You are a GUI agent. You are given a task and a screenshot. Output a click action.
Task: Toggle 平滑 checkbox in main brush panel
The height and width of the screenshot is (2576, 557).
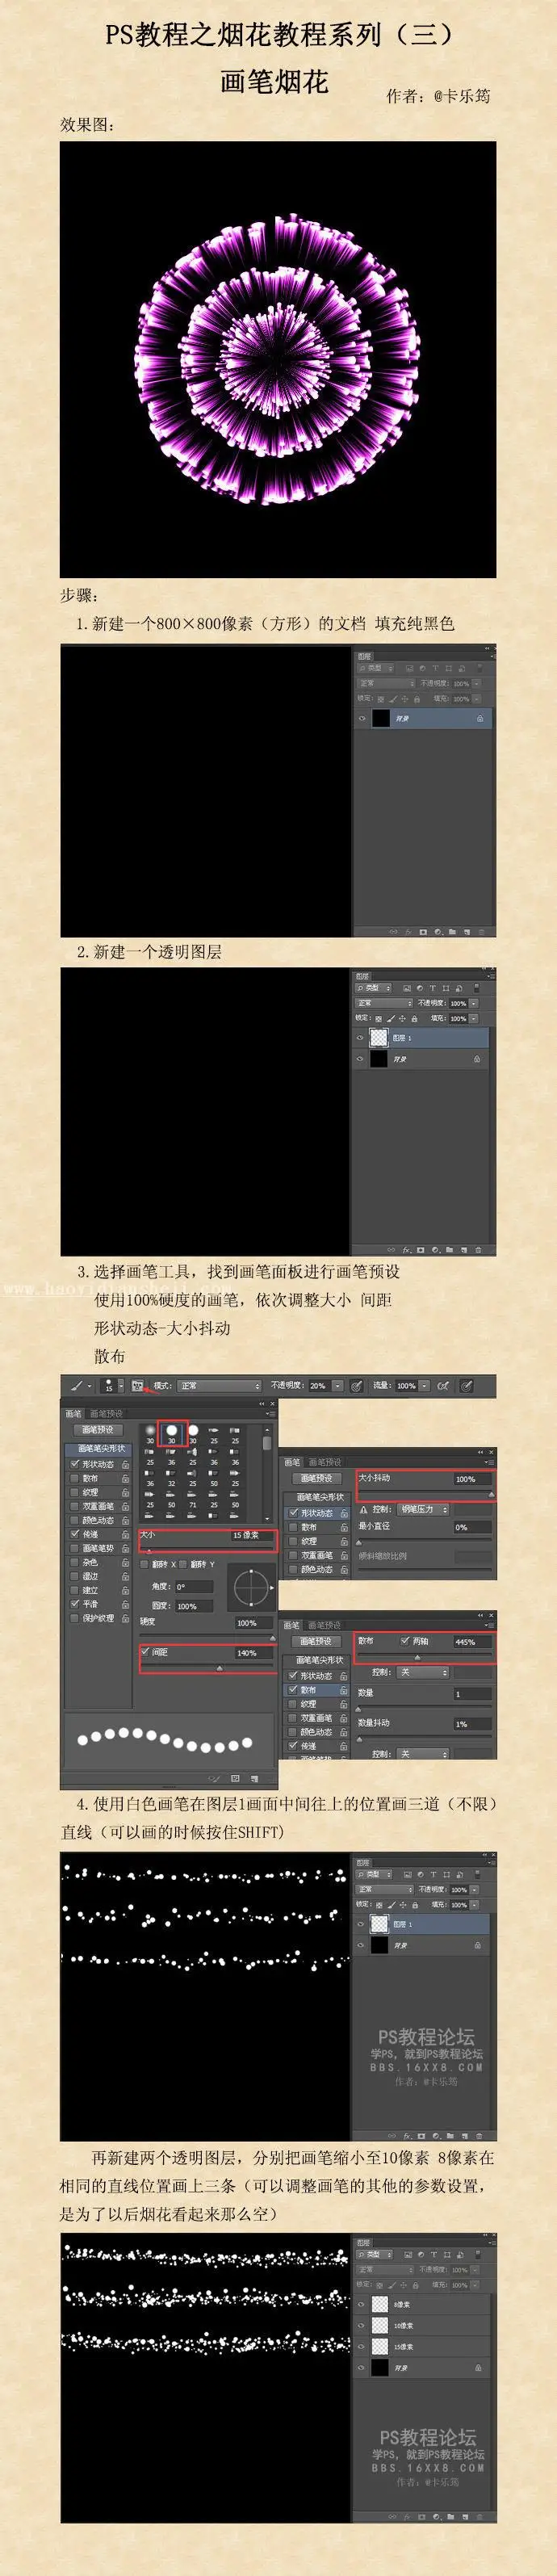75,1603
